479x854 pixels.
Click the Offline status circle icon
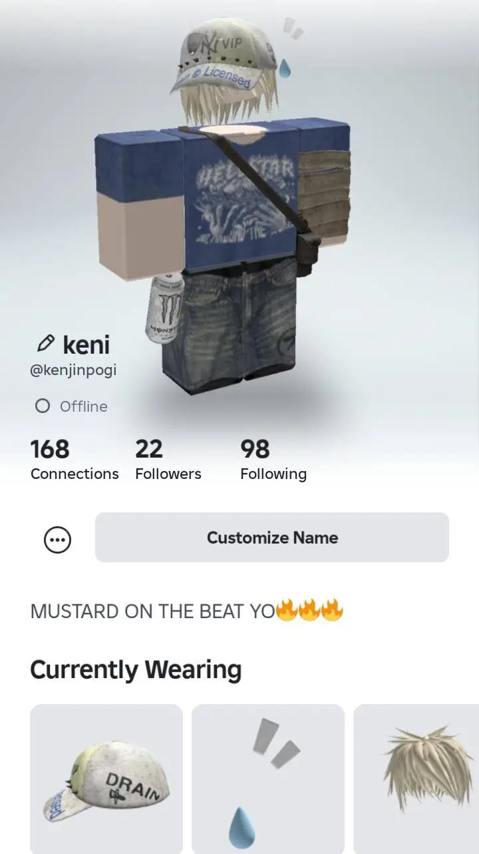coord(43,406)
